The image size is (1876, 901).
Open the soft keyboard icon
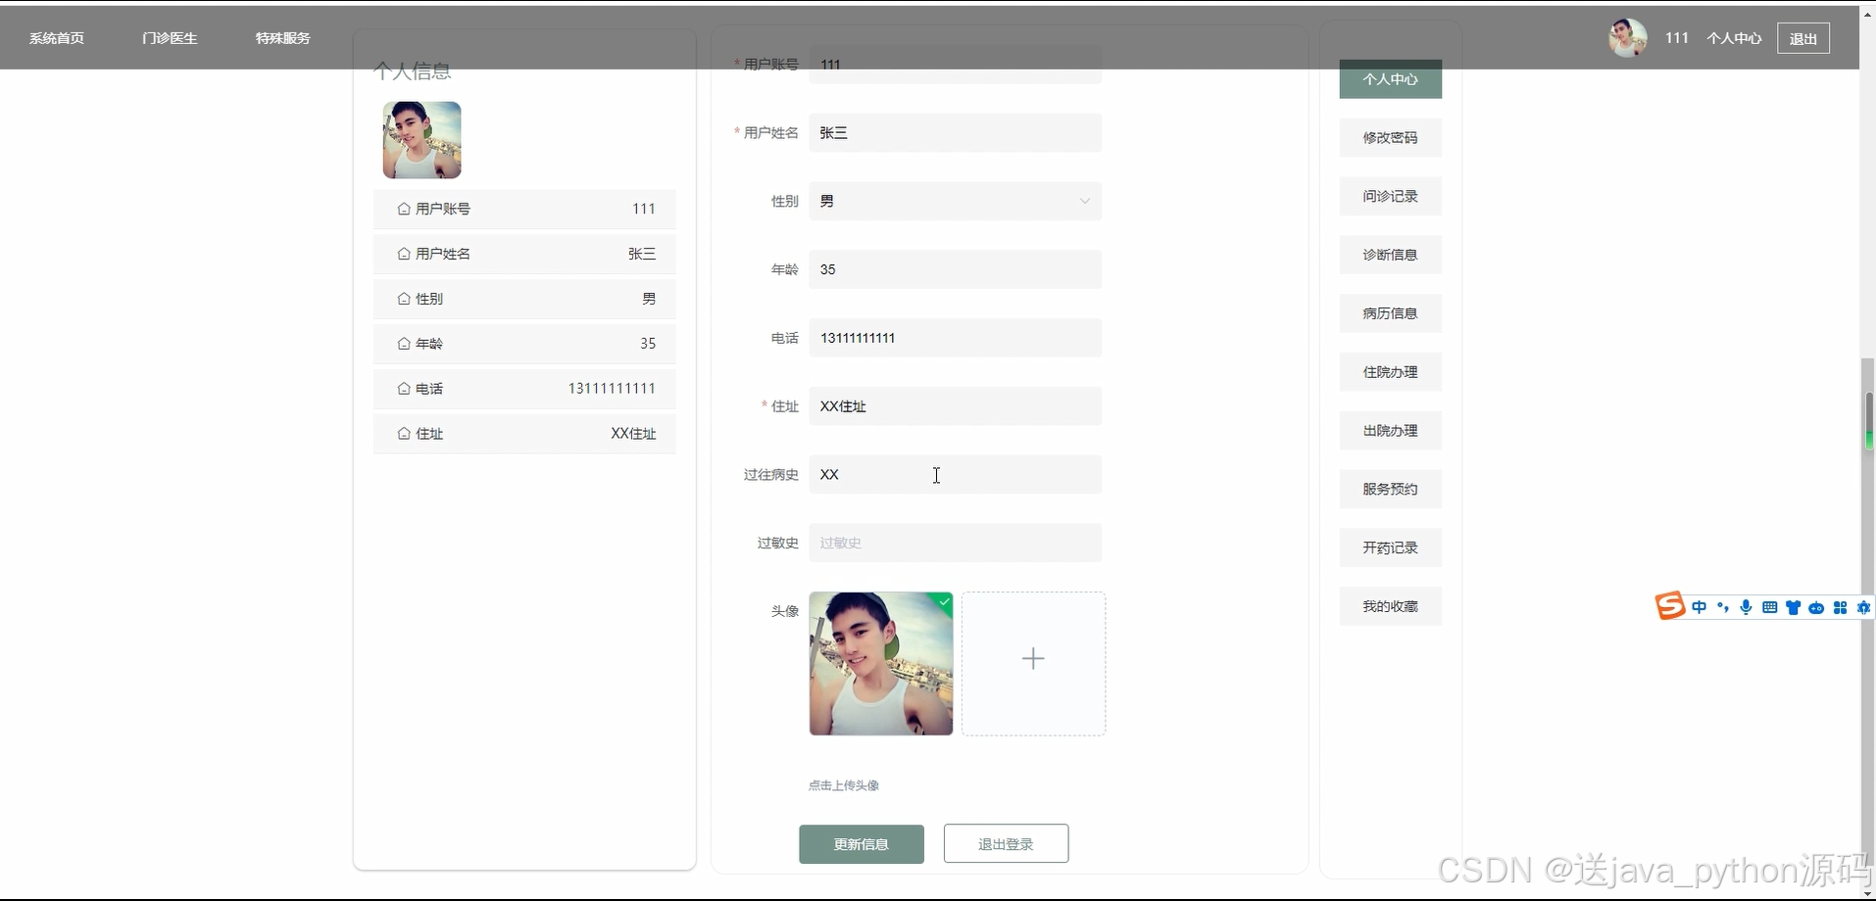point(1769,607)
